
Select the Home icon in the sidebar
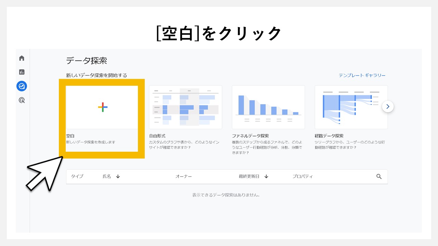coord(22,58)
